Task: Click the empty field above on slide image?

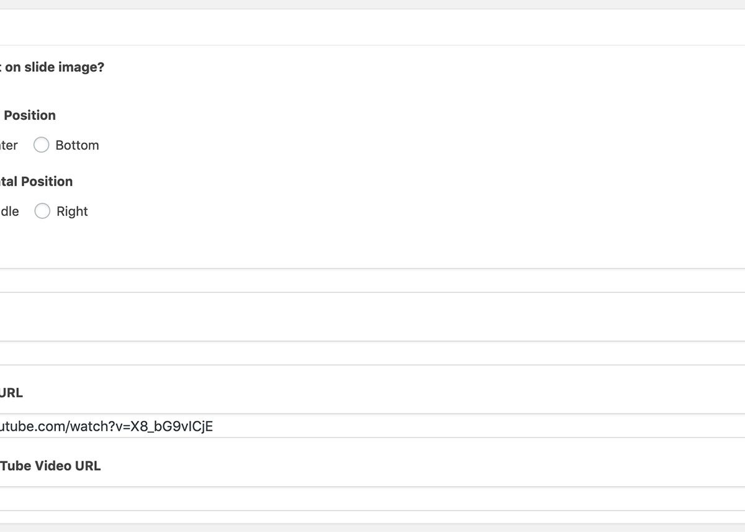Action: (372, 27)
